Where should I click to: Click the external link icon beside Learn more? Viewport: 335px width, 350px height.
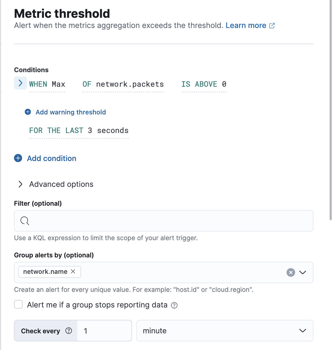pos(272,25)
